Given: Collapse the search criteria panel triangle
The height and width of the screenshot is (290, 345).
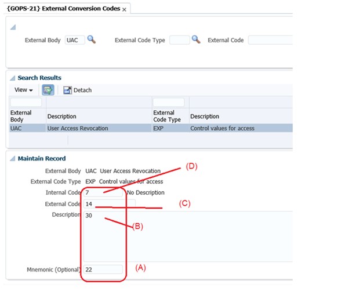Looking at the screenshot, I should click(x=13, y=27).
